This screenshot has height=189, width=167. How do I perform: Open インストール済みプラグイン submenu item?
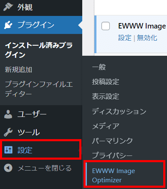pos(39,50)
